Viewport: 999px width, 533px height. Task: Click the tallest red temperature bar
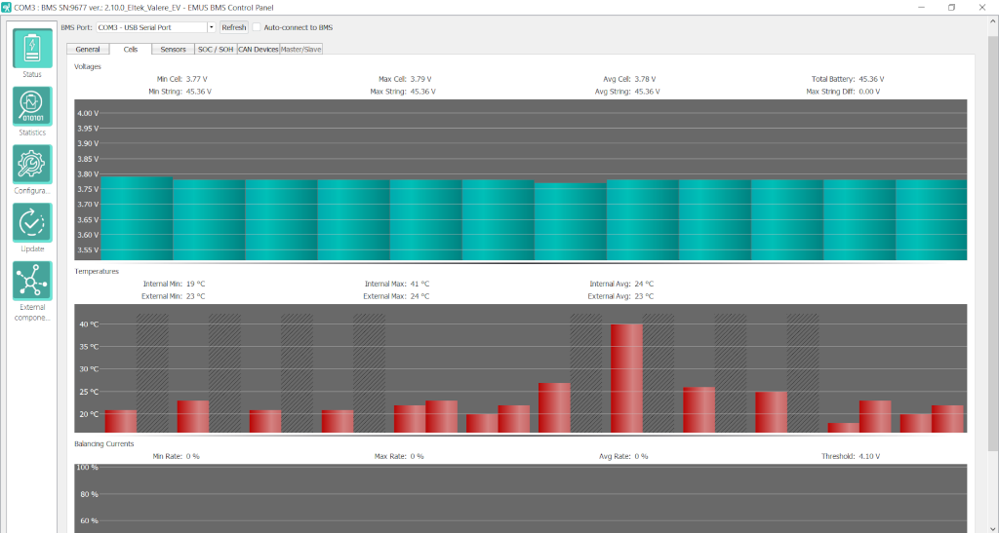pyautogui.click(x=626, y=378)
